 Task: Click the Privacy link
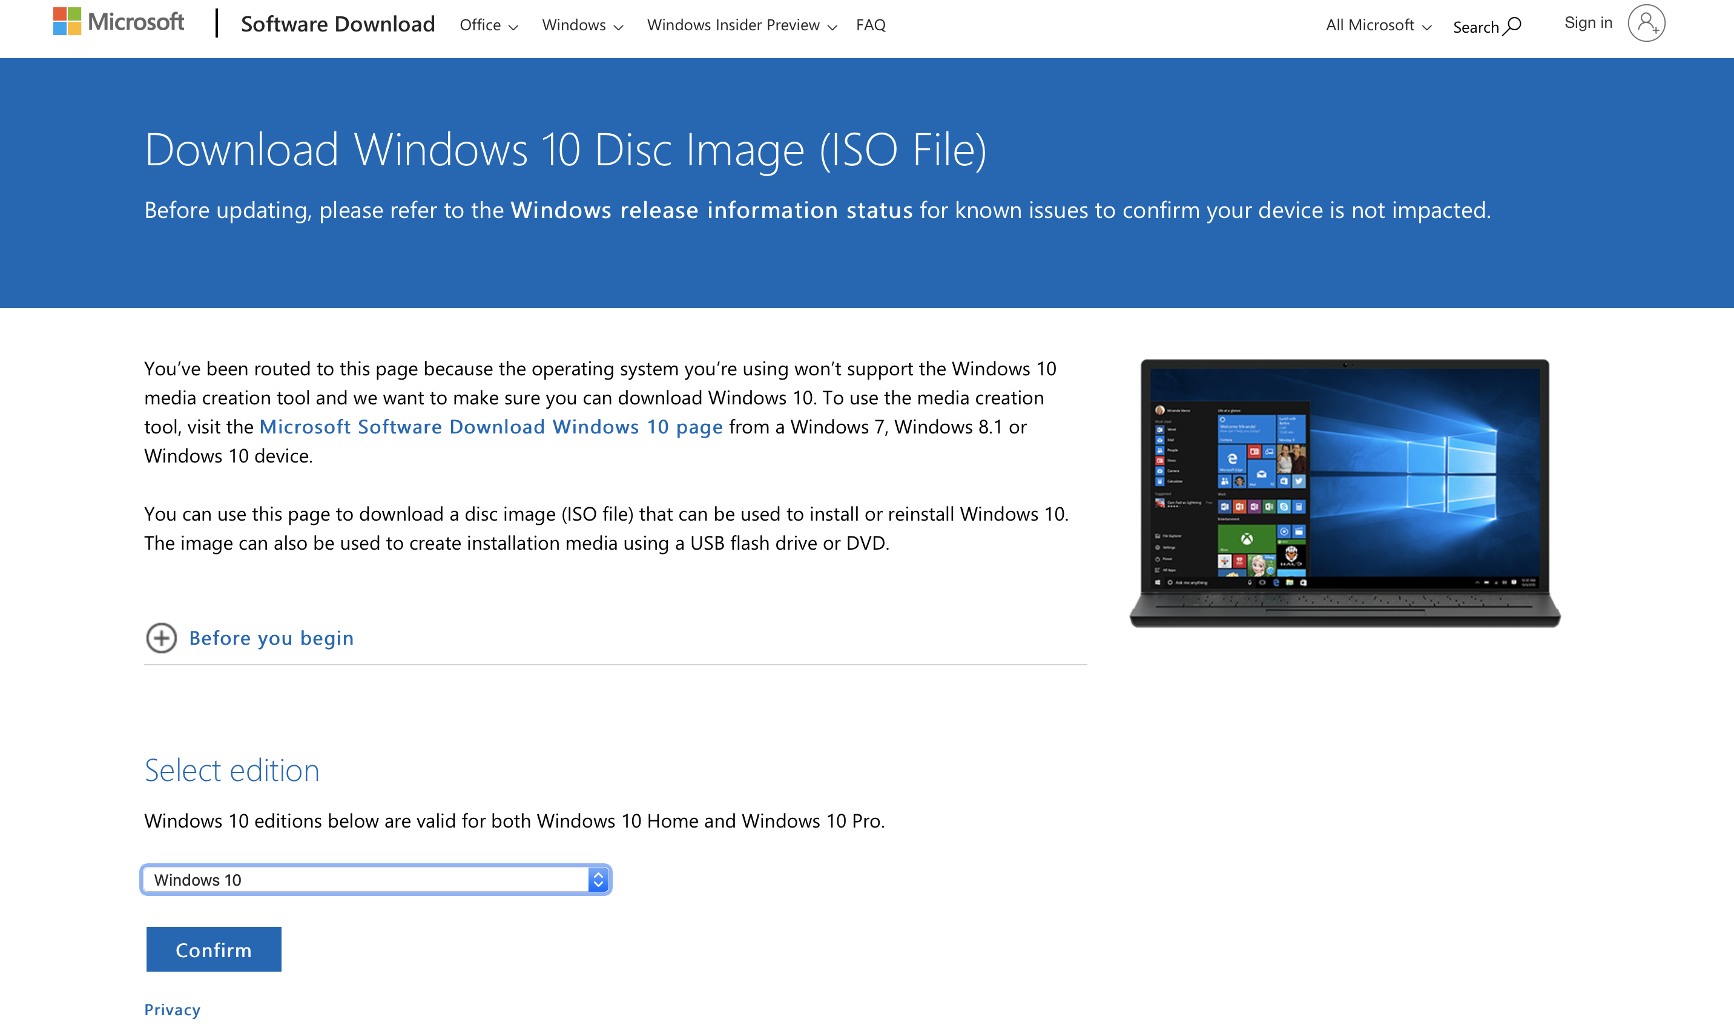(x=171, y=1008)
